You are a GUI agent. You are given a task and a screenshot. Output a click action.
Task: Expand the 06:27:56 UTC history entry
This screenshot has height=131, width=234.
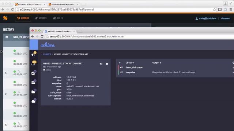click(x=6, y=73)
